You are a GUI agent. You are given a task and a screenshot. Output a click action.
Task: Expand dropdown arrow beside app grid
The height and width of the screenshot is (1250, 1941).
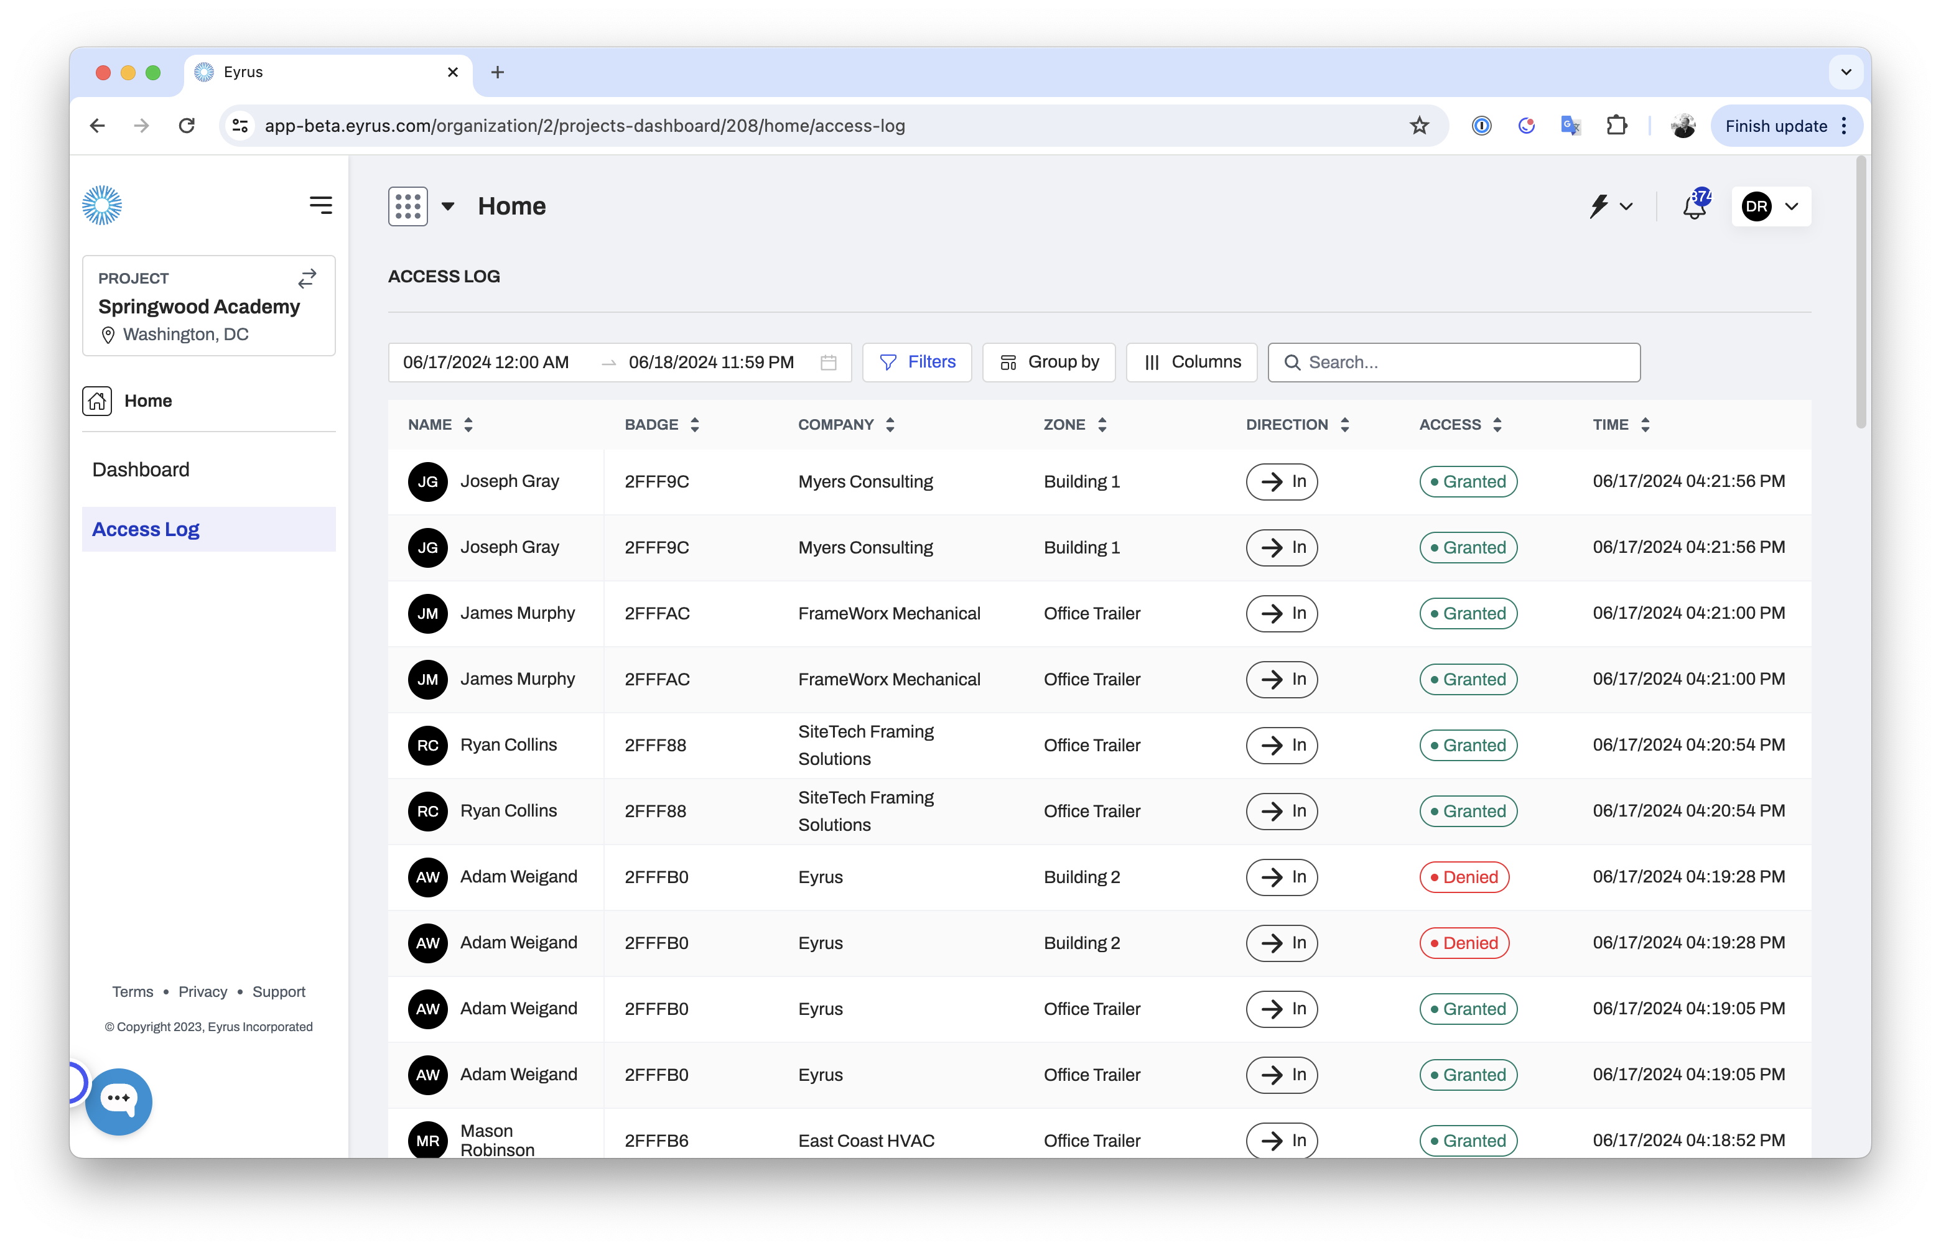pyautogui.click(x=447, y=206)
